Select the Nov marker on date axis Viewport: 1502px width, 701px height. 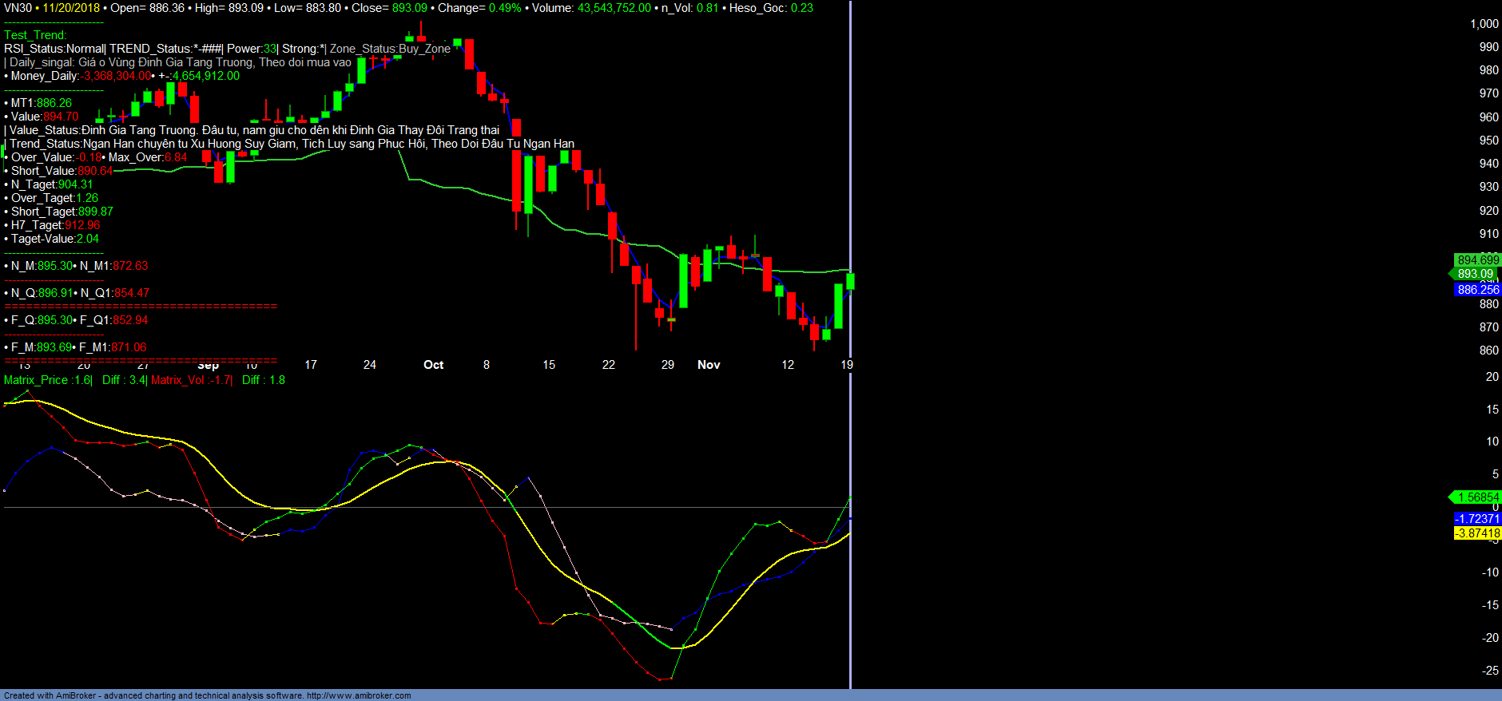pyautogui.click(x=709, y=365)
